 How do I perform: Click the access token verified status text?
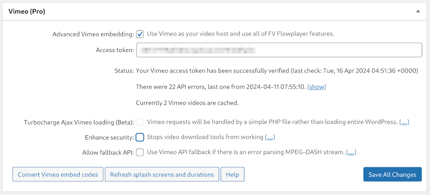pyautogui.click(x=277, y=71)
